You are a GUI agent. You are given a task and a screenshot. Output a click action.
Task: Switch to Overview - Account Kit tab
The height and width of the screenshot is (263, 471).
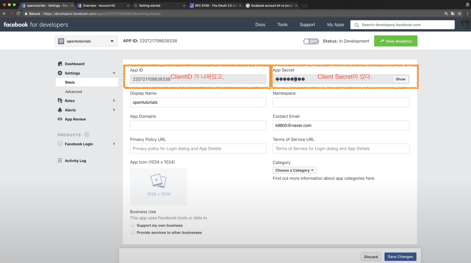tap(103, 6)
